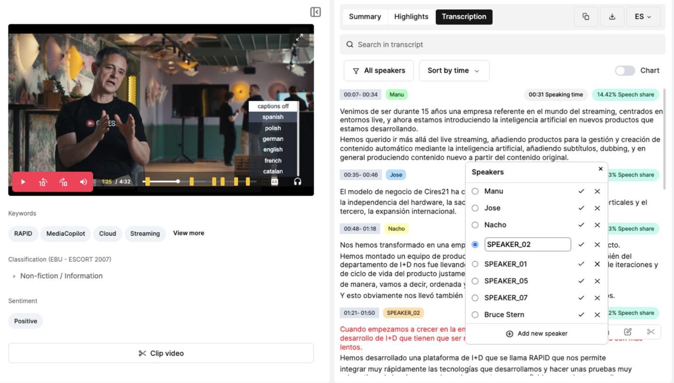Expand Non-fiction / Information classification
This screenshot has width=674, height=383.
pyautogui.click(x=15, y=276)
